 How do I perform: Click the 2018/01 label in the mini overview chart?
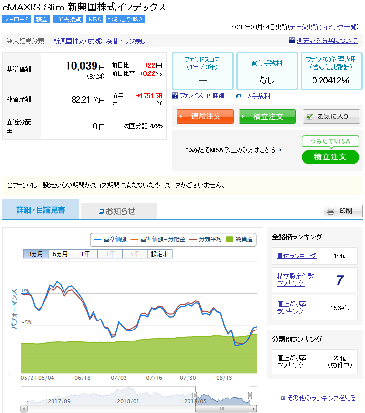128,401
